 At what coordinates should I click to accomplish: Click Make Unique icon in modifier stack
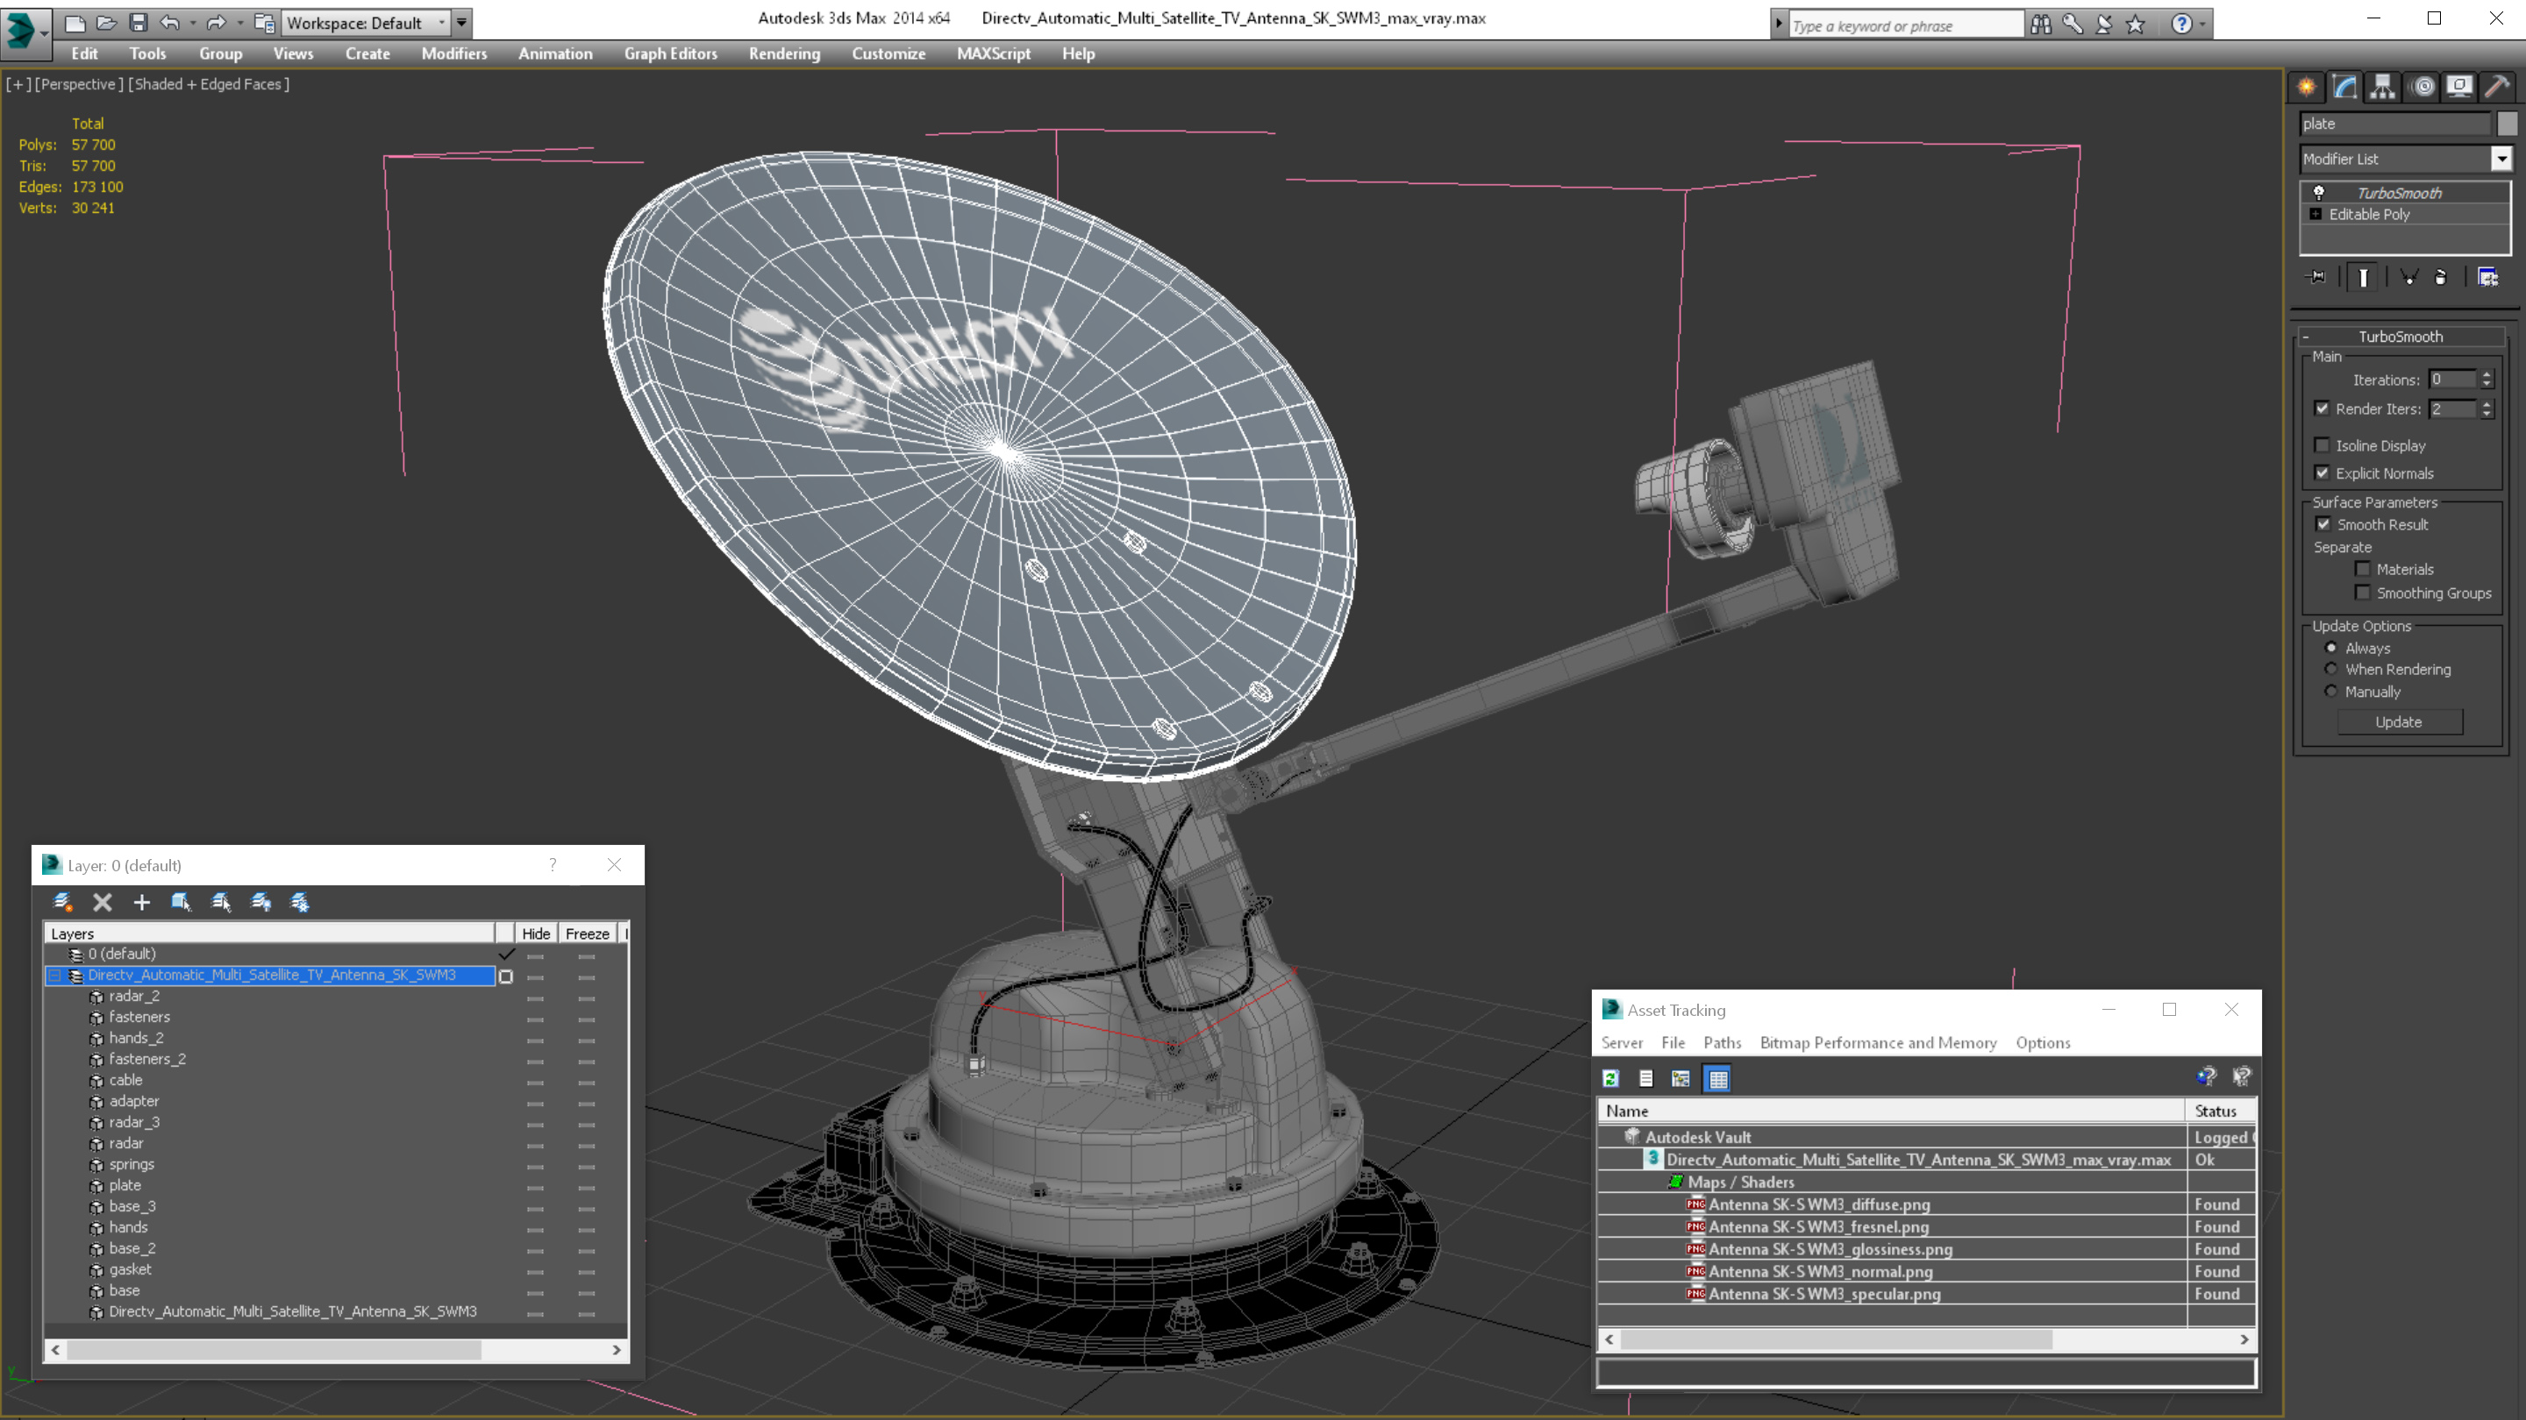pyautogui.click(x=2408, y=277)
